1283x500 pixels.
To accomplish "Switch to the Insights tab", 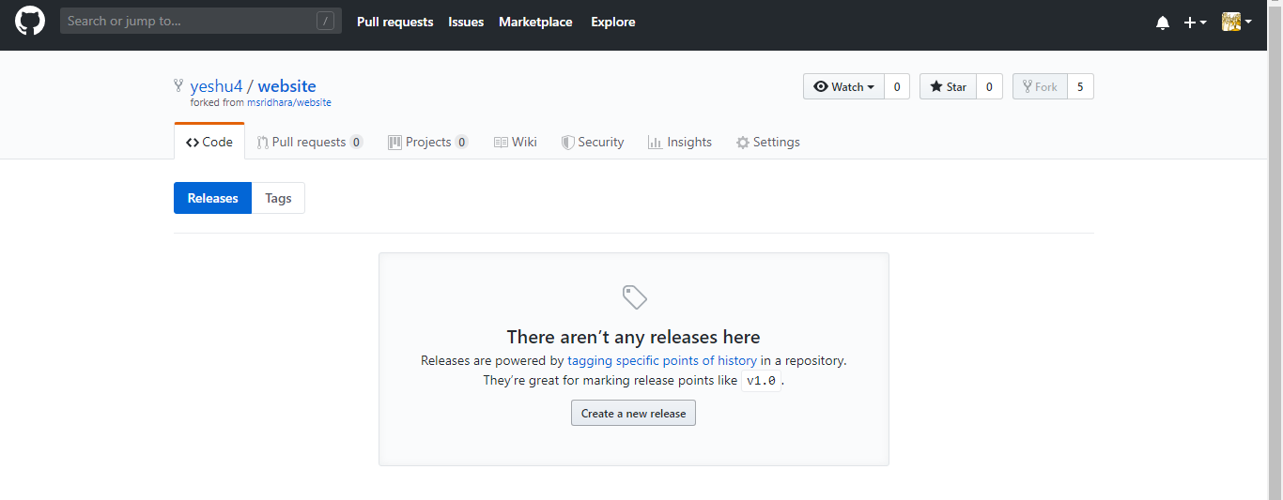I will coord(680,142).
